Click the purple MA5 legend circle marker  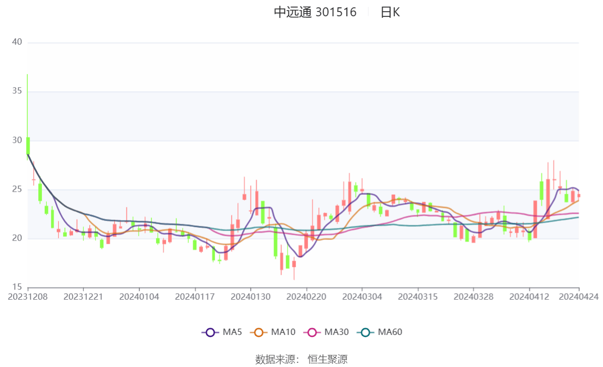click(210, 332)
